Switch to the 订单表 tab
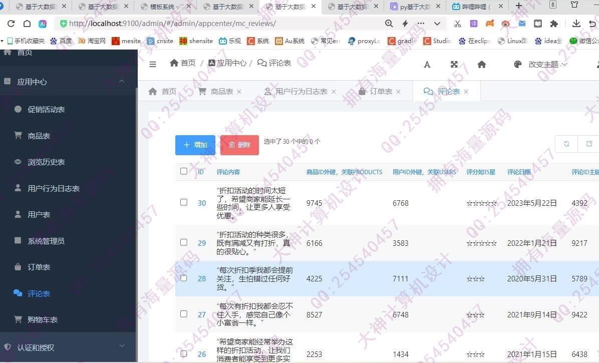Screen dimensions: 599x363 (381, 92)
